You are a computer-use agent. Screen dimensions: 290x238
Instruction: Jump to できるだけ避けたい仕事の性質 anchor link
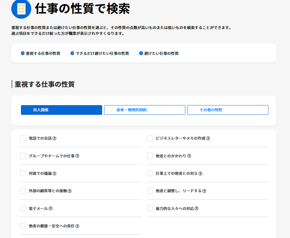(102, 53)
